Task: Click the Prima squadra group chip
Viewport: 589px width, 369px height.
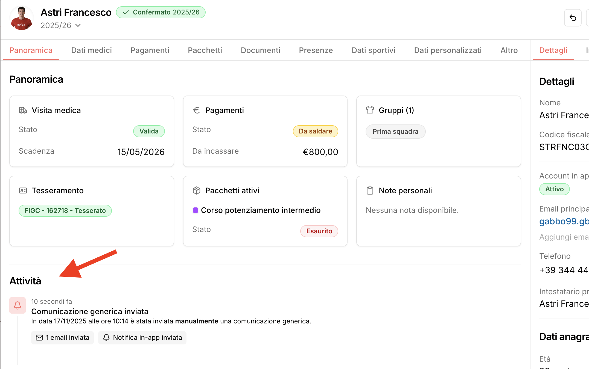Action: 395,132
